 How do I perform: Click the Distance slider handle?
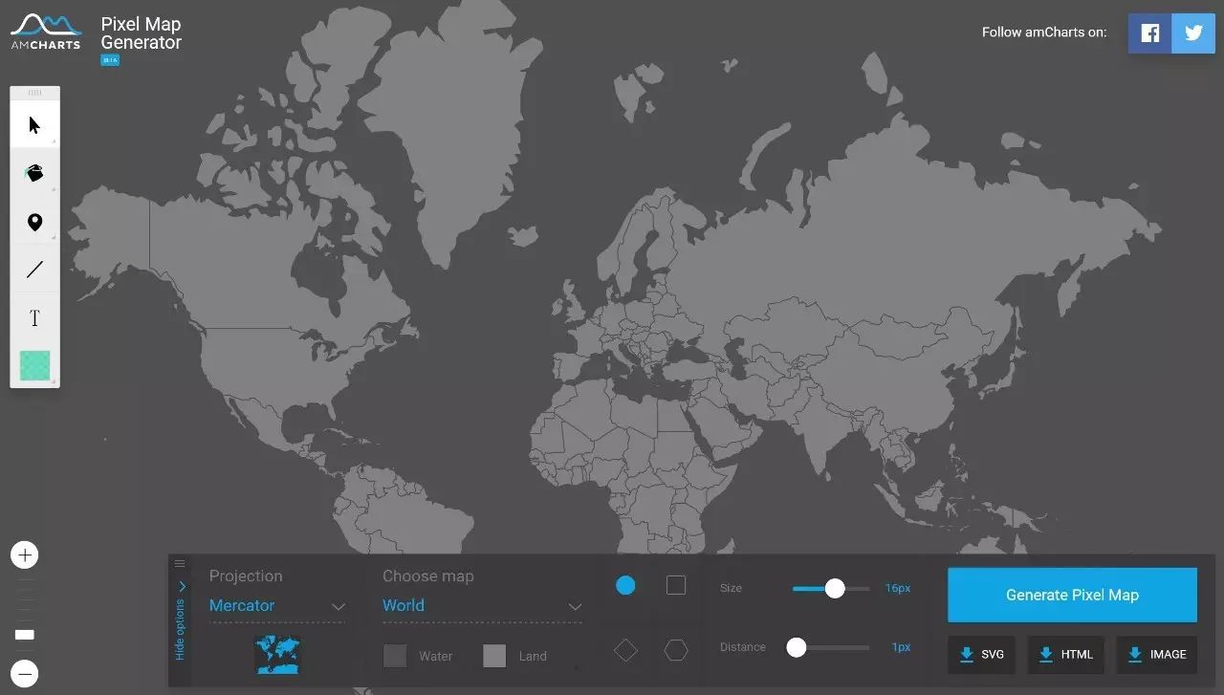pyautogui.click(x=797, y=647)
